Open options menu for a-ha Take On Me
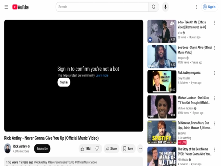 click(x=215, y=23)
